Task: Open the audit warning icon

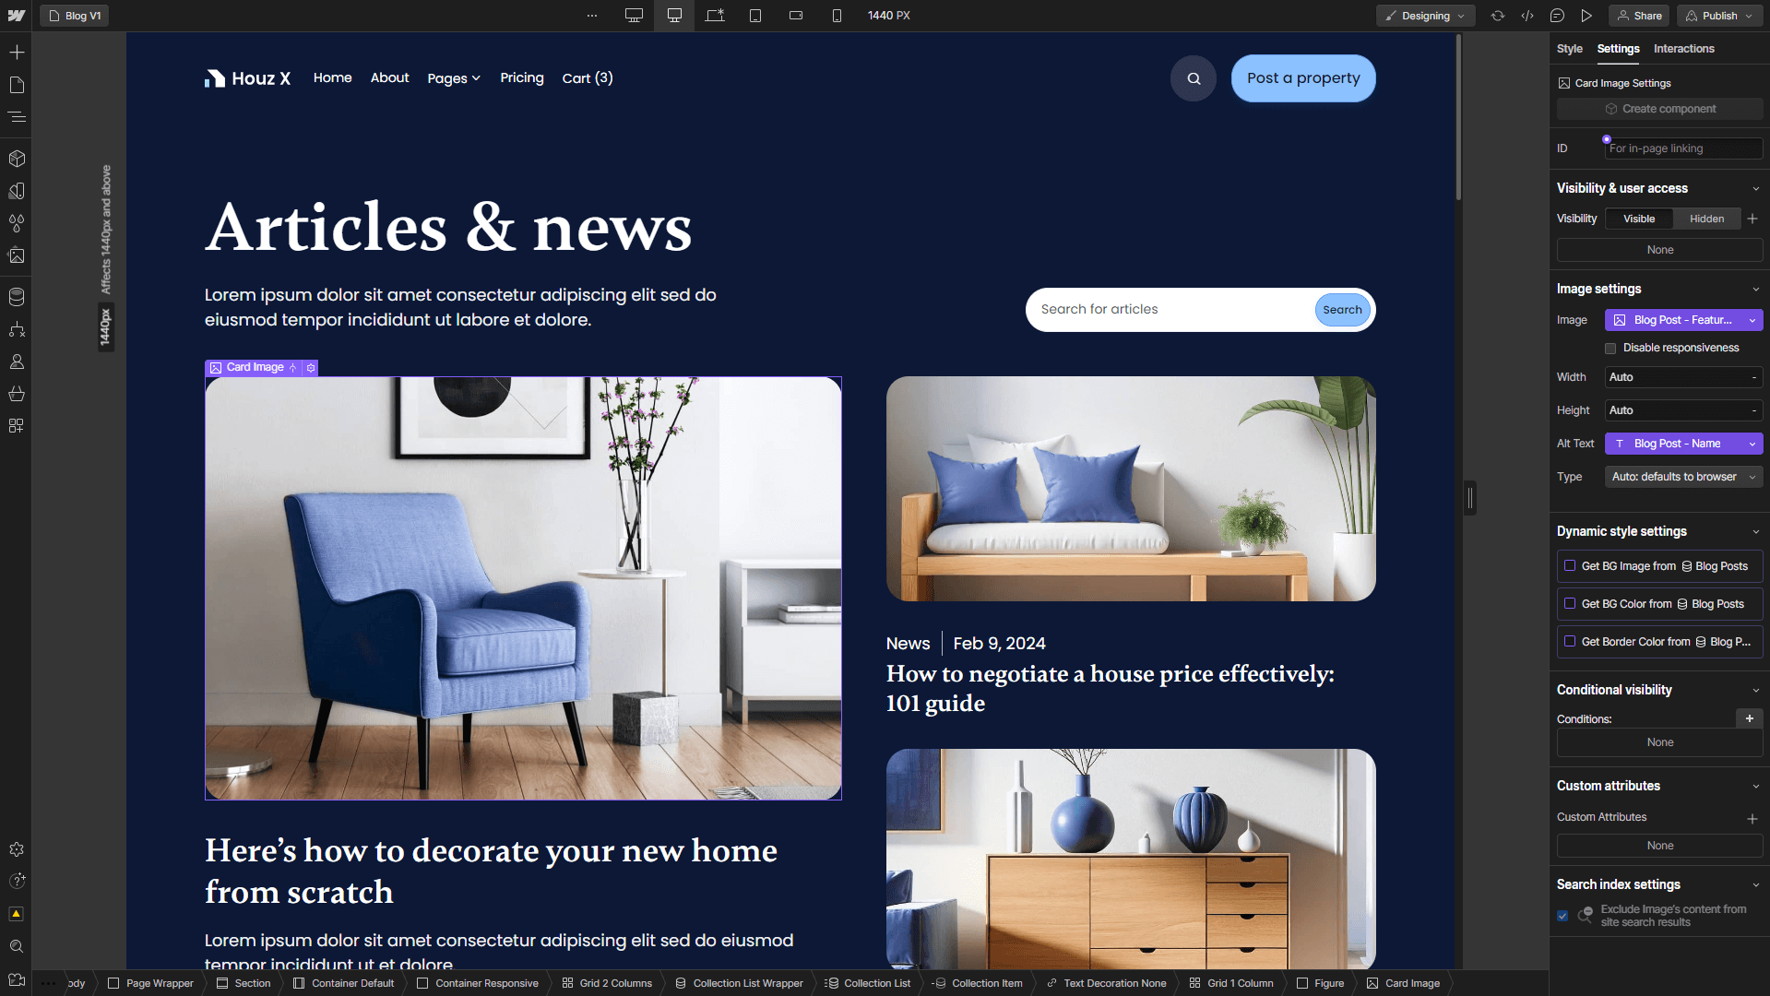Action: [x=17, y=914]
